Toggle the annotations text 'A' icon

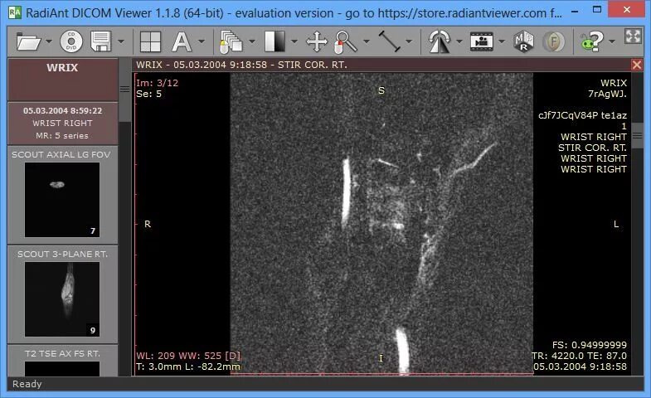coord(182,41)
